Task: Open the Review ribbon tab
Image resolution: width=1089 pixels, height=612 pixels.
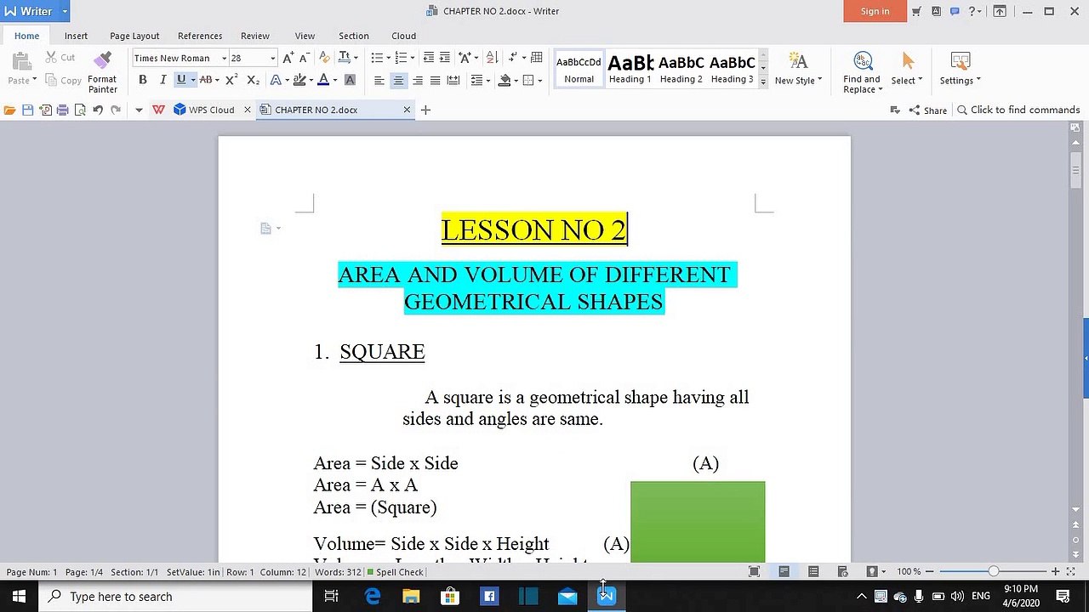Action: pyautogui.click(x=255, y=36)
